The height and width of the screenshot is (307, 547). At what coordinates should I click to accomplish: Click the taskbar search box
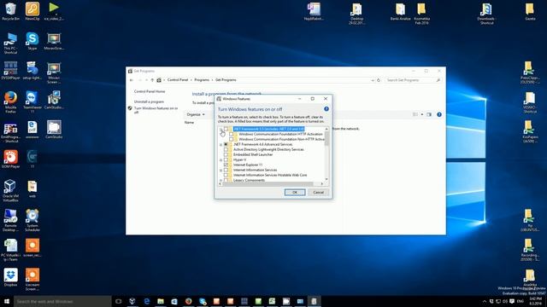click(x=62, y=301)
